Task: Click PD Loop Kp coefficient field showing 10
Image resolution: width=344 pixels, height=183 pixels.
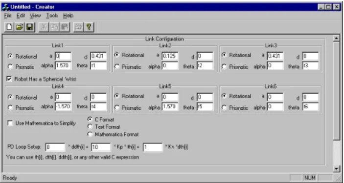Action: pos(101,147)
